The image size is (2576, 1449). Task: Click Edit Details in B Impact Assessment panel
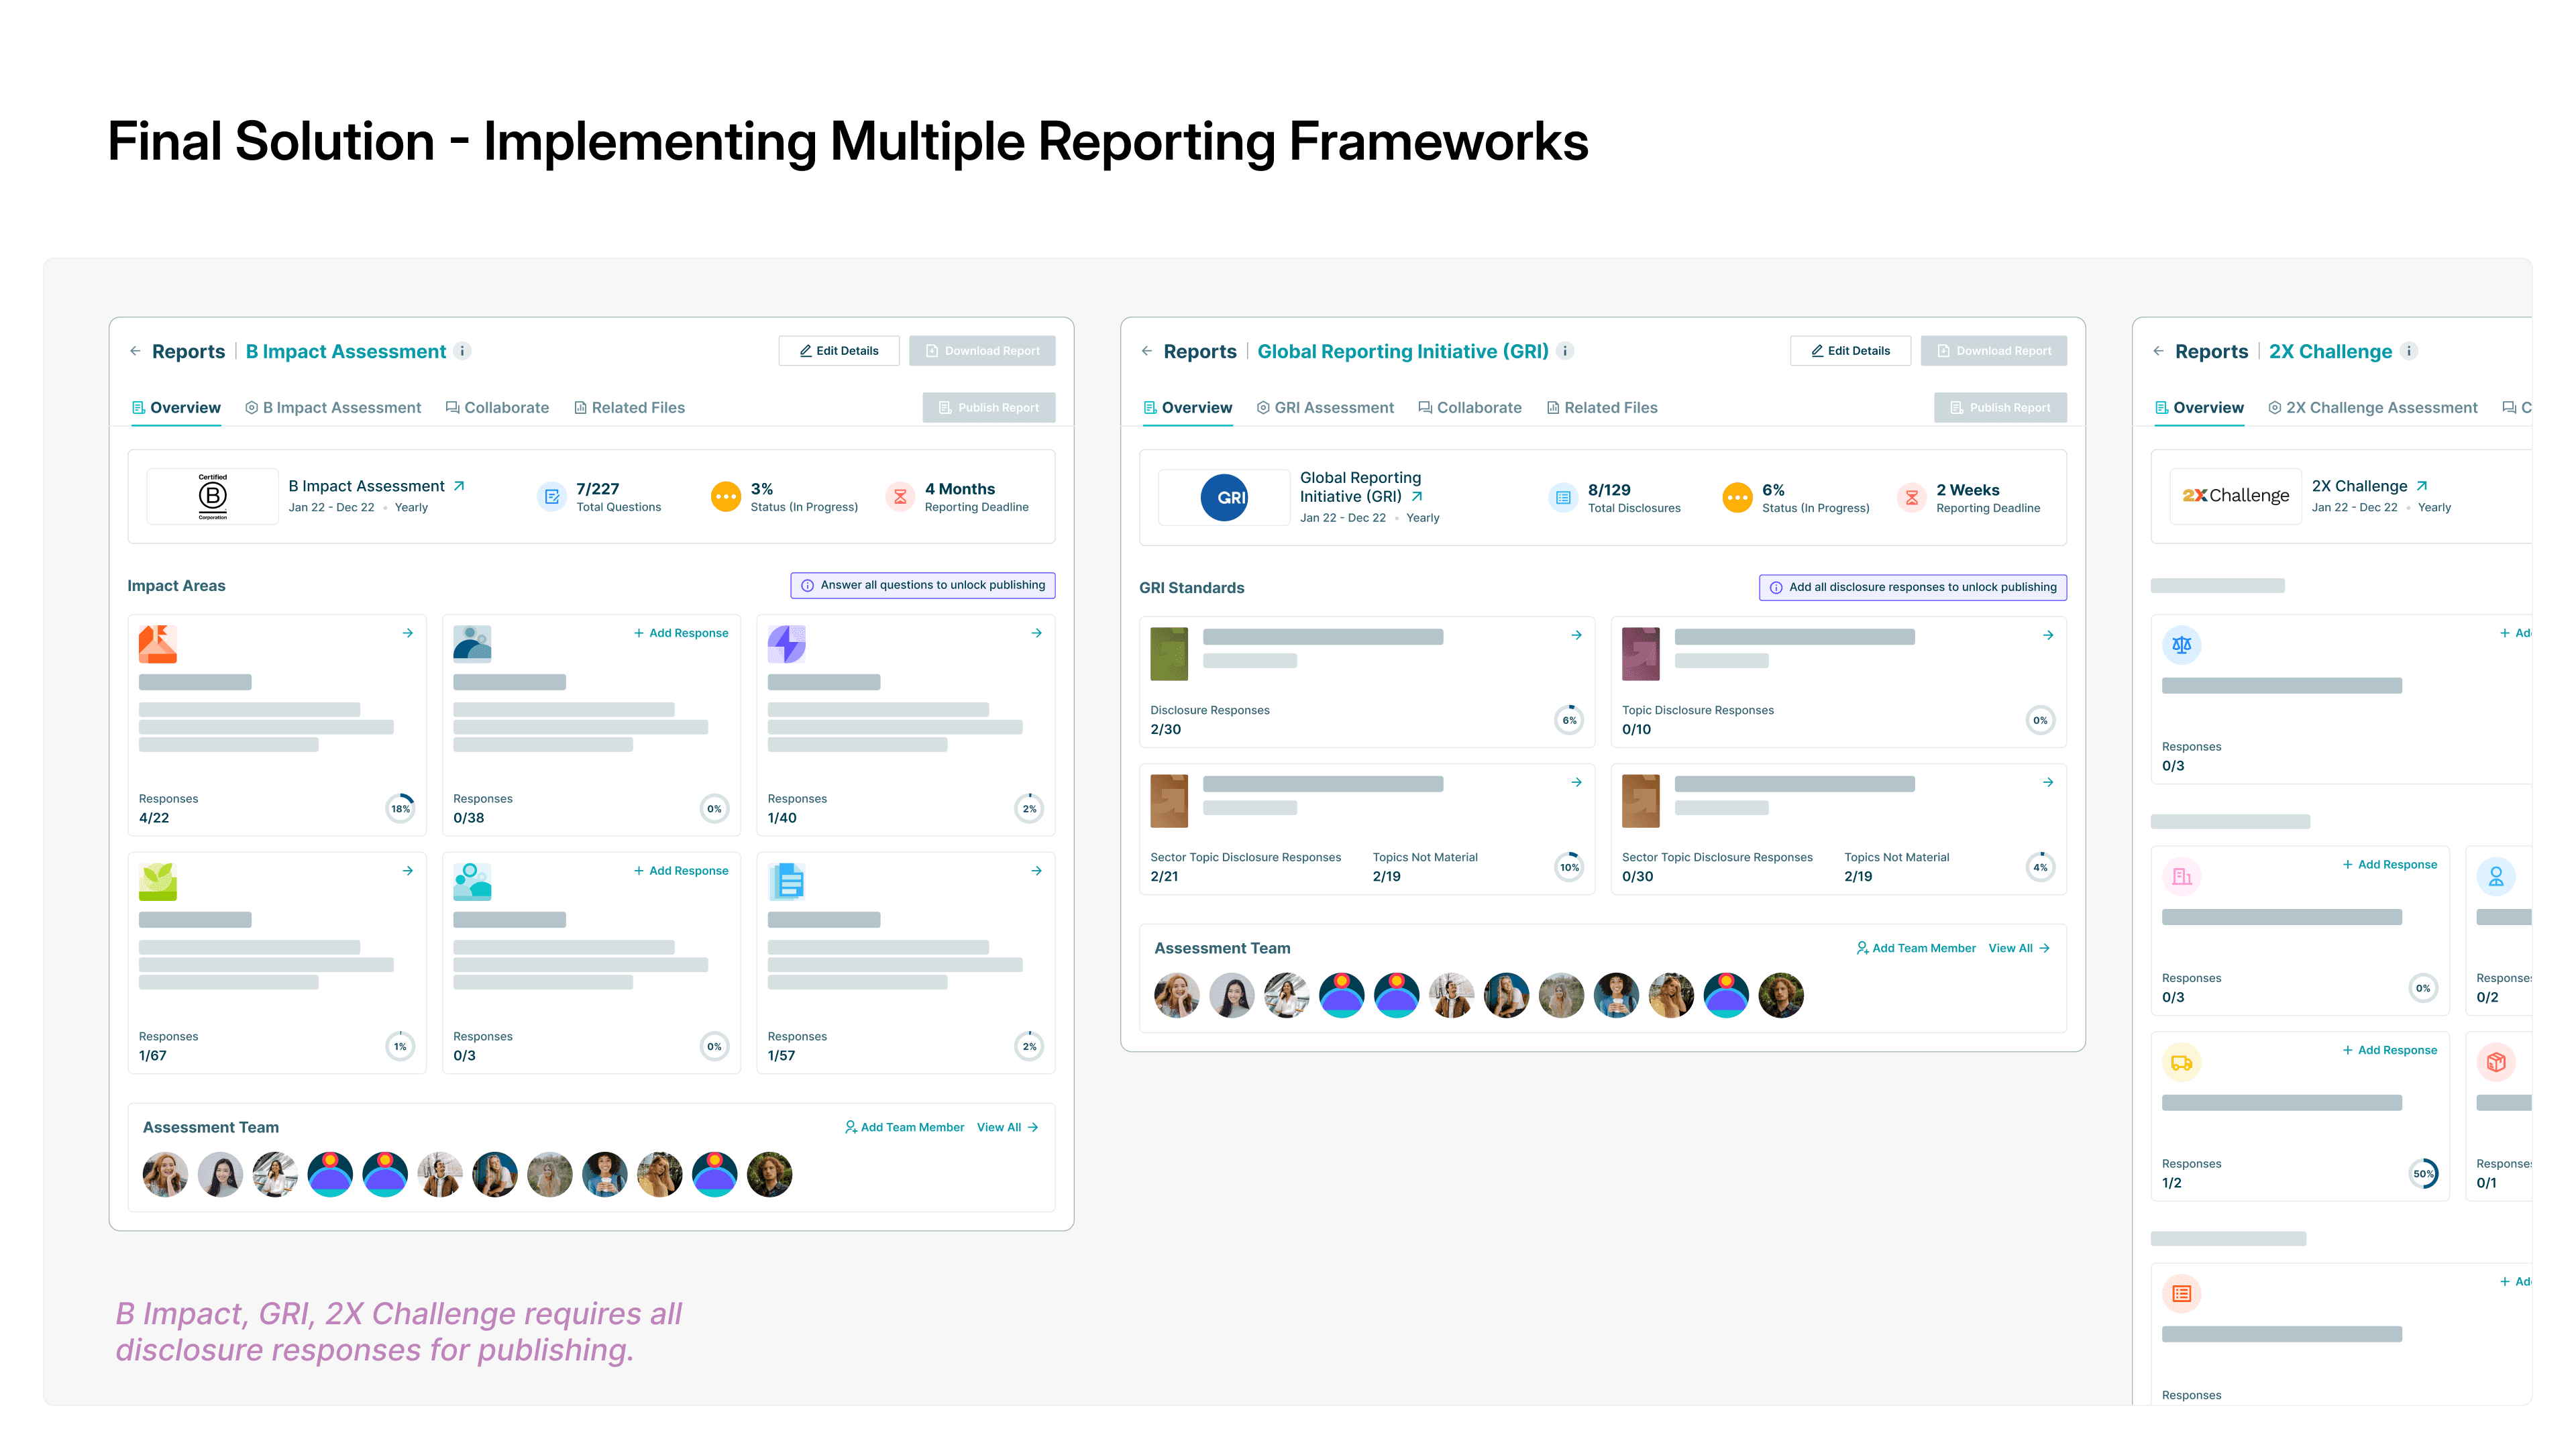click(838, 351)
